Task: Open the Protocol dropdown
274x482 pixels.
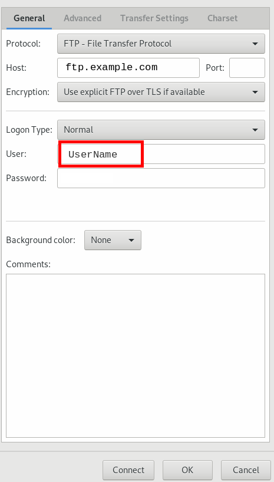Action: point(161,44)
